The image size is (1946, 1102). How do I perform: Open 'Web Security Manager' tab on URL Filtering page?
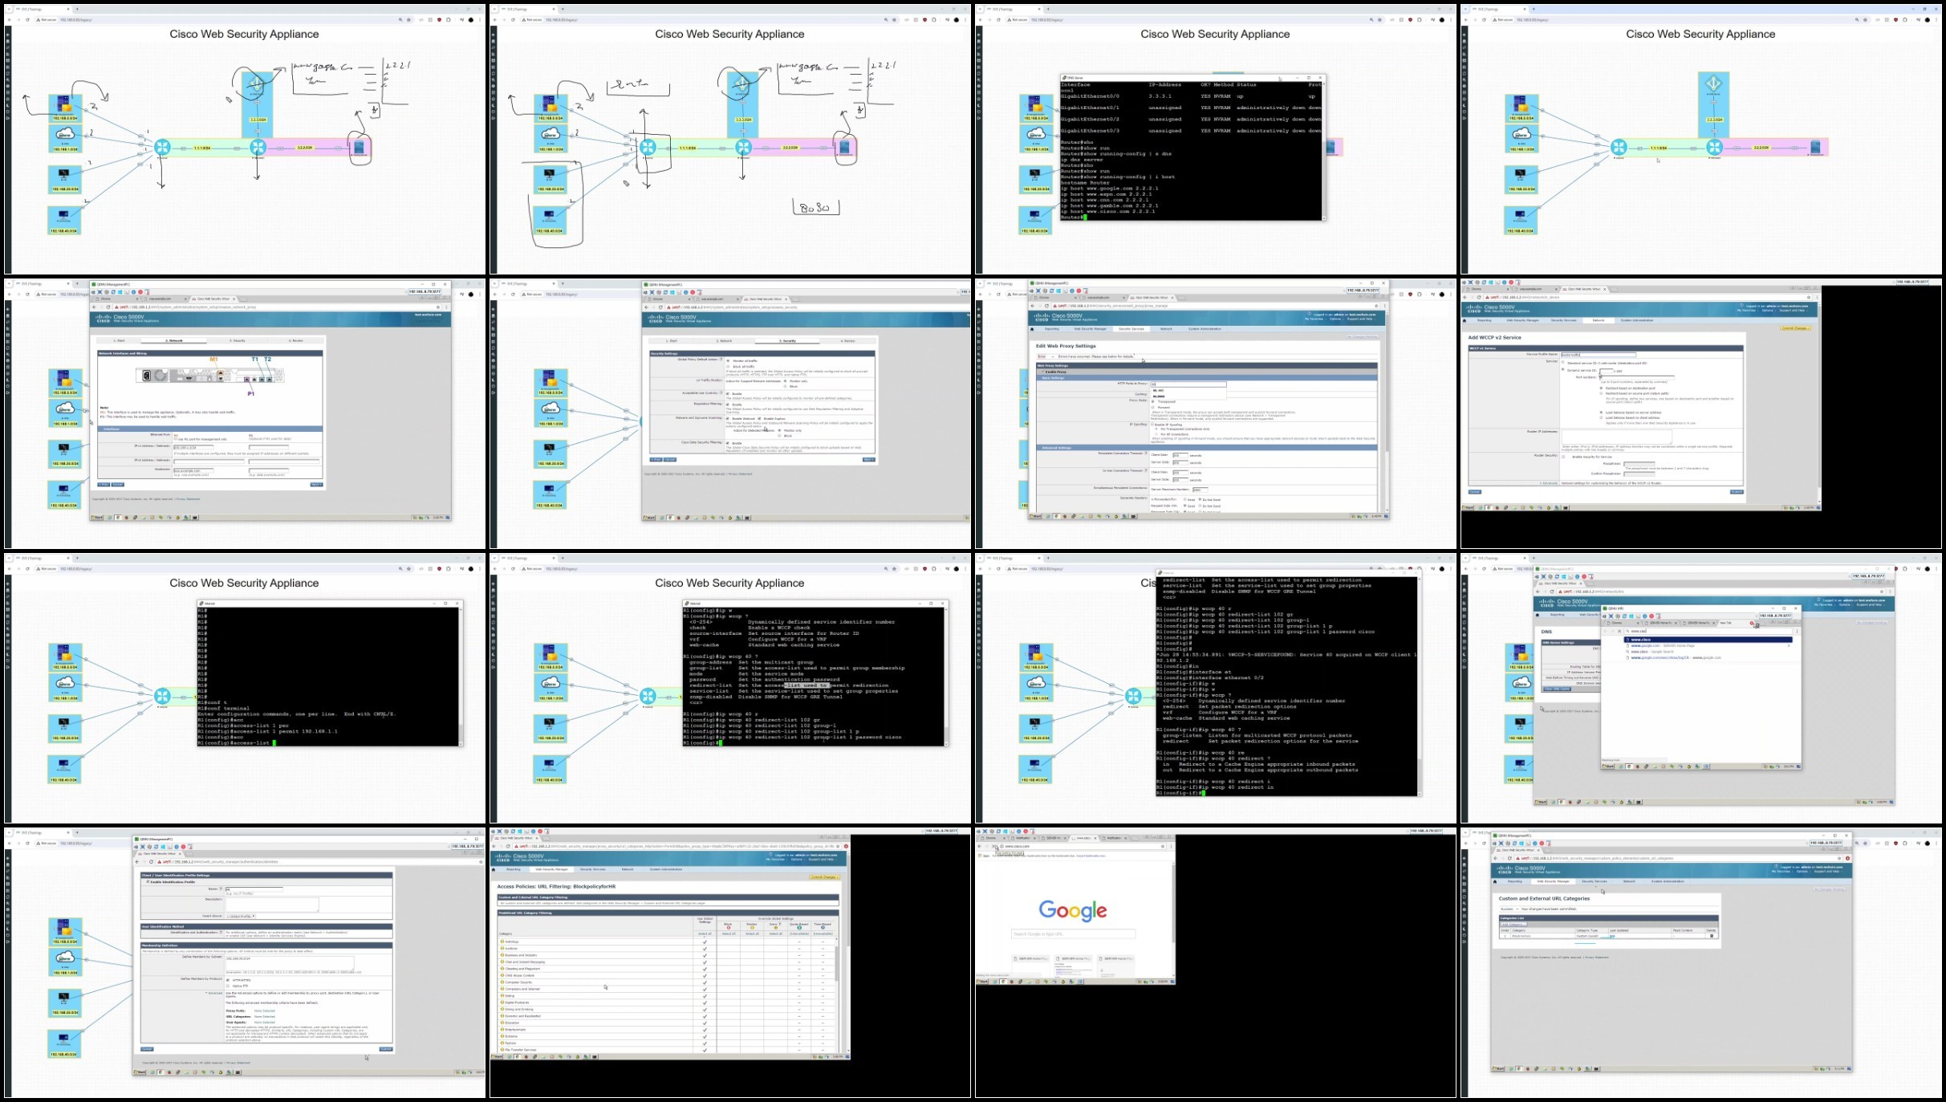pos(551,869)
